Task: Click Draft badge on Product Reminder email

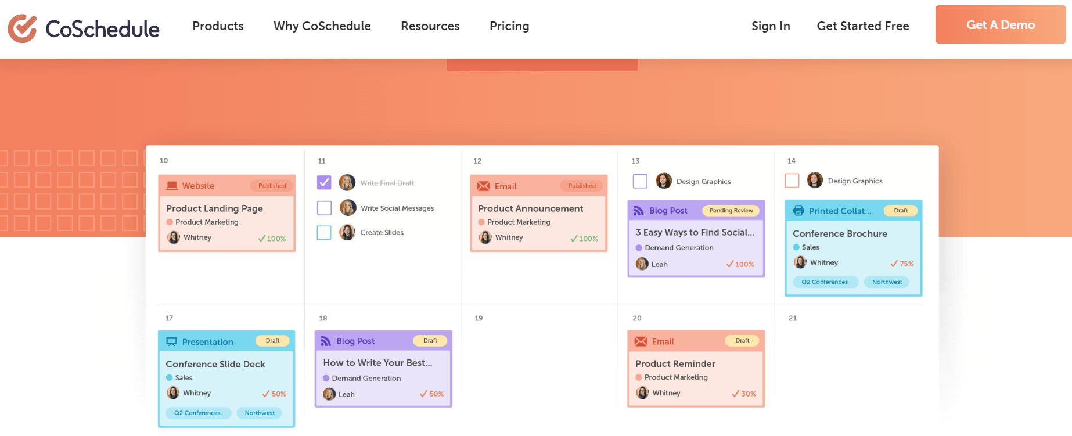Action: (x=742, y=341)
